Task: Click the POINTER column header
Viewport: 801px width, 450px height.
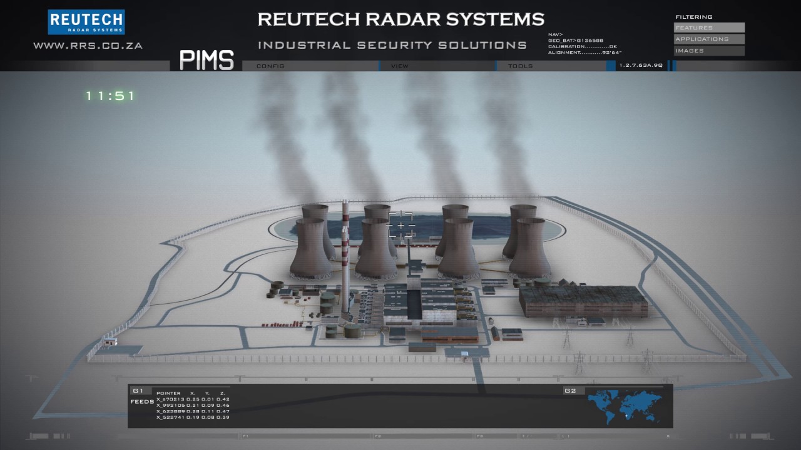Action: click(168, 393)
